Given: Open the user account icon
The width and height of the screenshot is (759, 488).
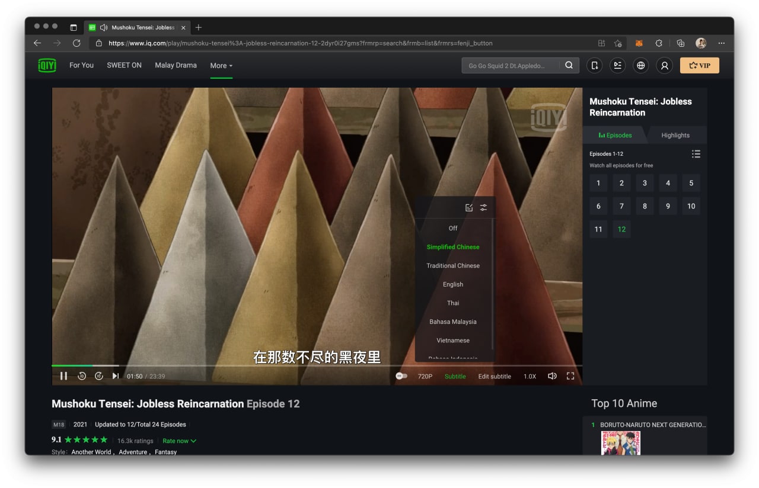Looking at the screenshot, I should [x=665, y=66].
